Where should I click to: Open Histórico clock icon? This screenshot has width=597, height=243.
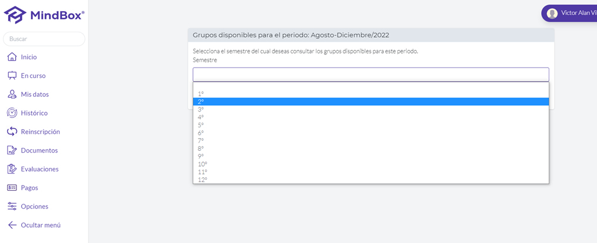coord(12,113)
